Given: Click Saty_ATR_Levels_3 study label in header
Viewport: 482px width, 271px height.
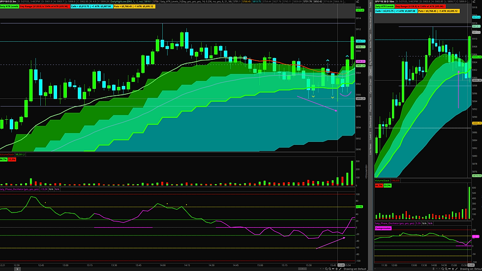Looking at the screenshot, I should [x=196, y=1].
